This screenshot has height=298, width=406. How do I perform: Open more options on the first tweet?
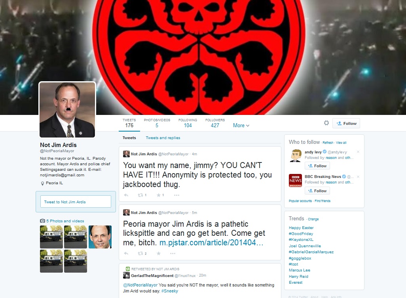coord(176,195)
